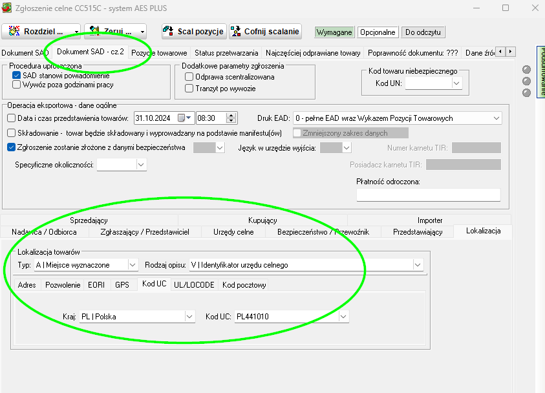Open Urzędy celne tab
Screen dimensions: 545x393
click(233, 232)
